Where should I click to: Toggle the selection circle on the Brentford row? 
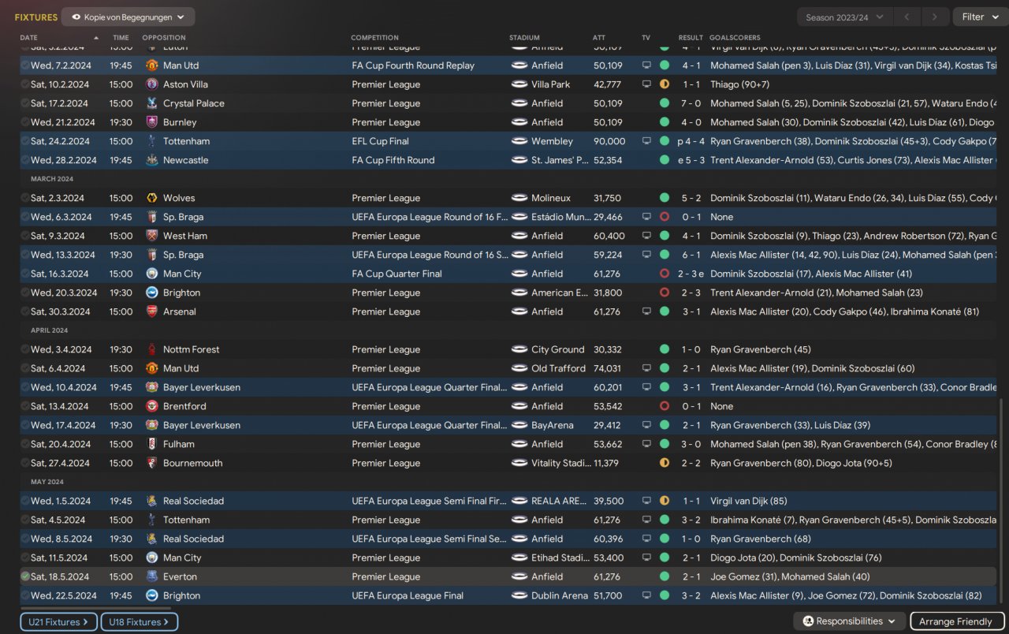point(25,406)
